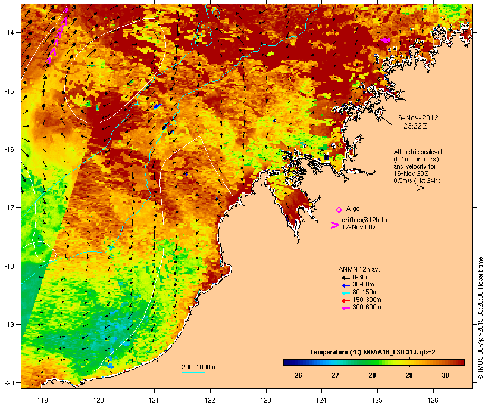
Task: Click the 0.5m/s velocity scale arrow
Action: pos(412,188)
